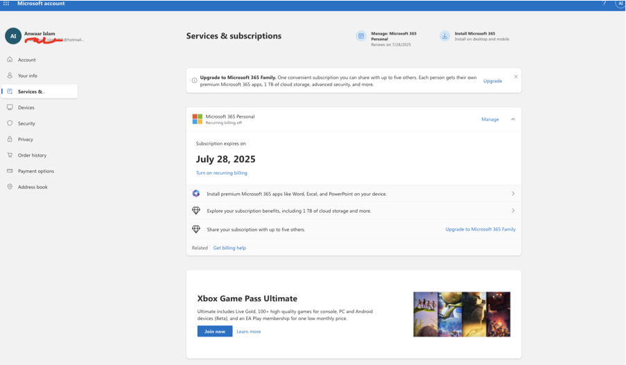Expand the explore subscription benefits row
Image resolution: width=626 pixels, height=365 pixels.
pos(513,211)
